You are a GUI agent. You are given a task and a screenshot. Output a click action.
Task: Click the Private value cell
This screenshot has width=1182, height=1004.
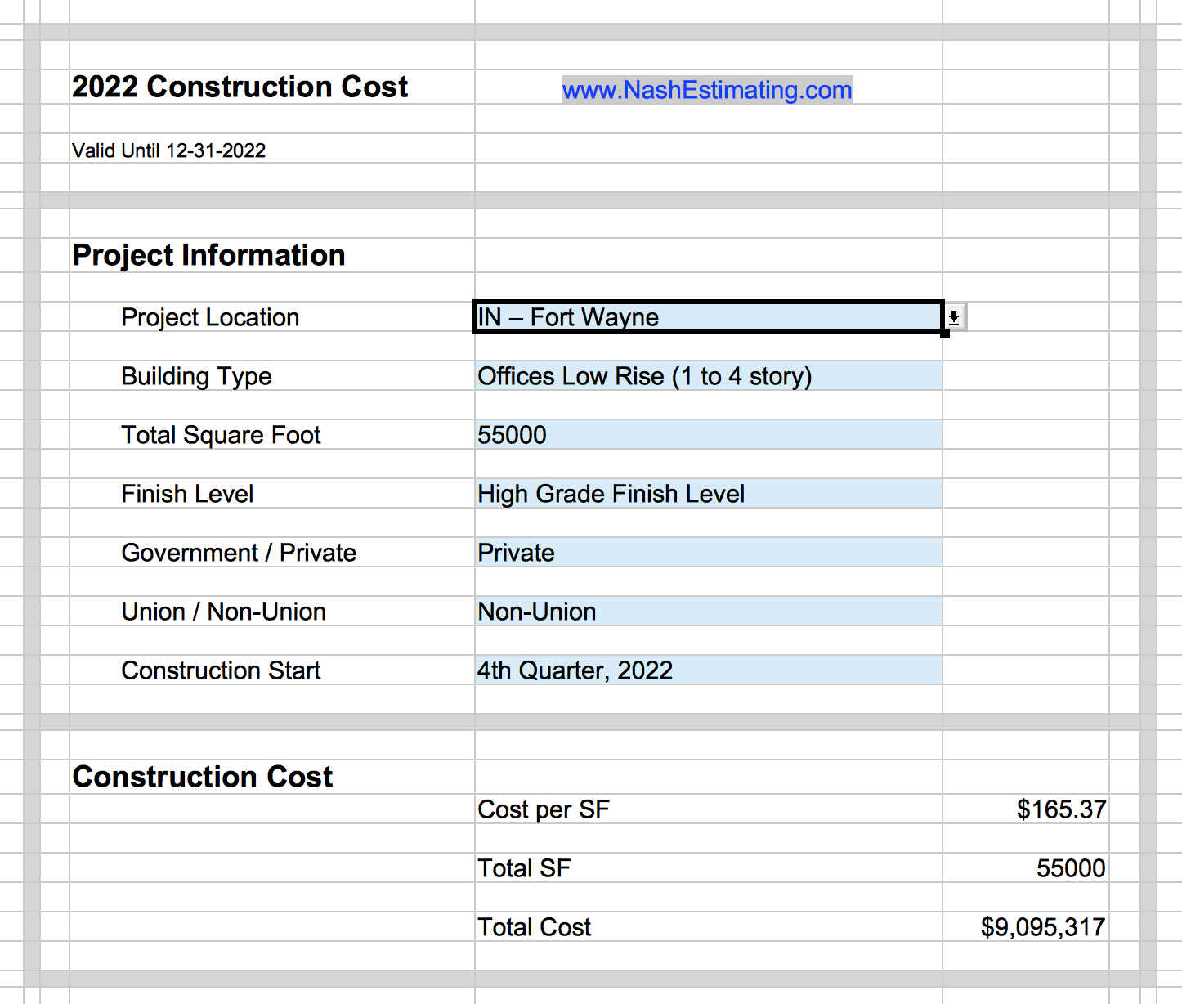click(x=708, y=553)
